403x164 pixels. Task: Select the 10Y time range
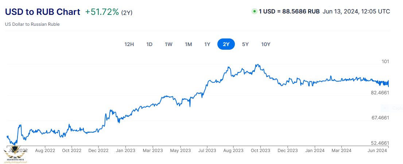pyautogui.click(x=266, y=44)
